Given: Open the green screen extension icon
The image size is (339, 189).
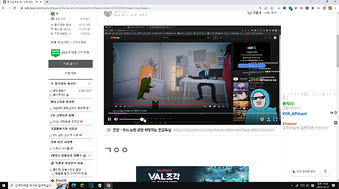Looking at the screenshot, I should tap(279, 8).
